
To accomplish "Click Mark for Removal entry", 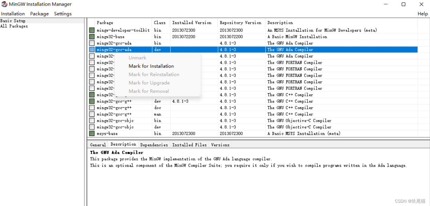I will click(149, 91).
